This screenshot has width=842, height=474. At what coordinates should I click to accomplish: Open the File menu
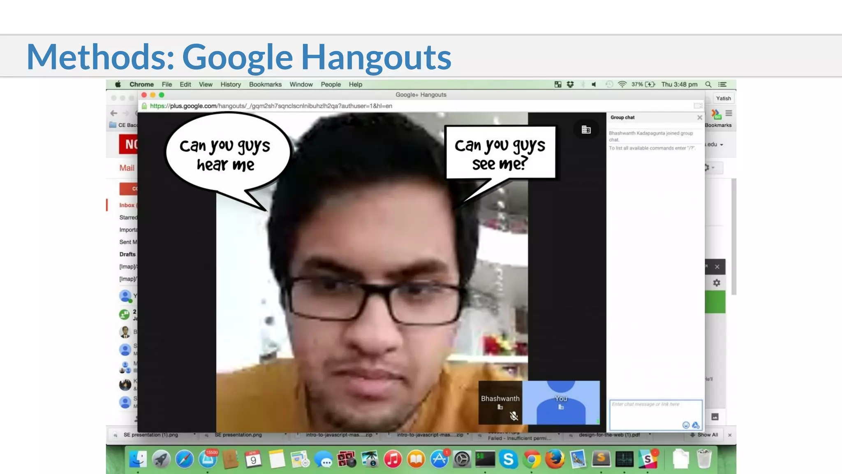tap(167, 84)
